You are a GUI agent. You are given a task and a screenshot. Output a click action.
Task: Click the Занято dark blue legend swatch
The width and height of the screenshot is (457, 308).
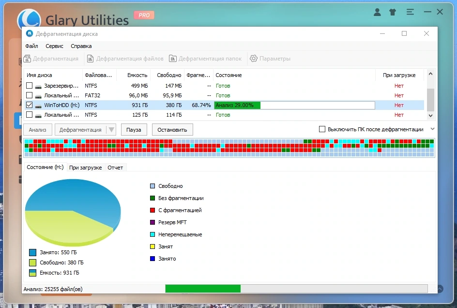pos(152,259)
